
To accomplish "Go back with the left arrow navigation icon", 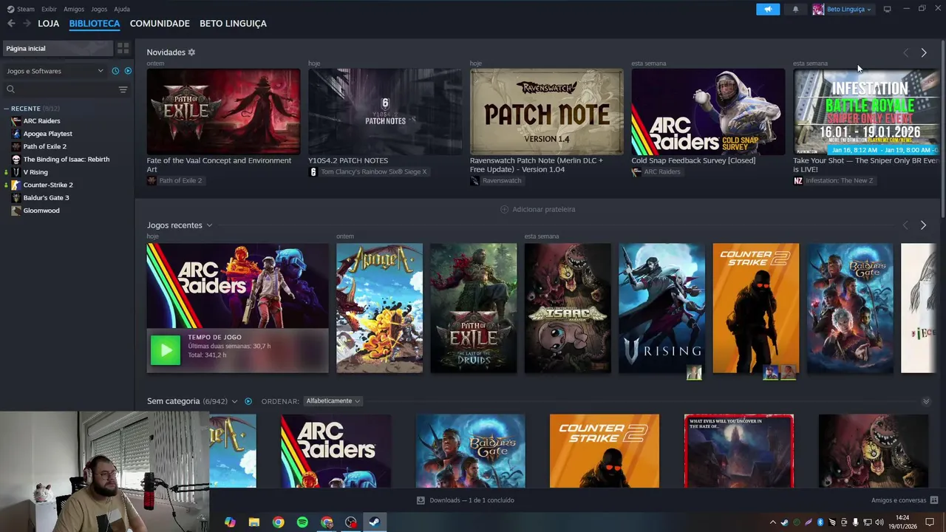I will click(x=11, y=24).
